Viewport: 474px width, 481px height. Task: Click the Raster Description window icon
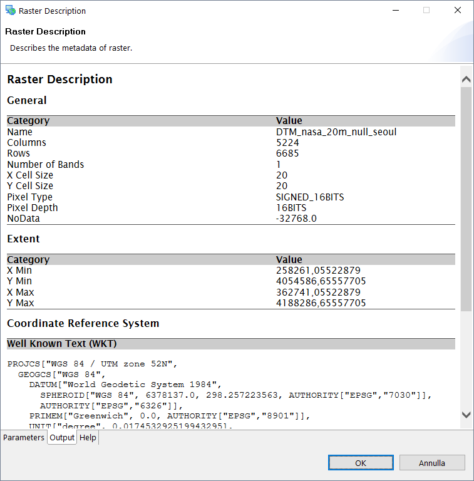[11, 11]
